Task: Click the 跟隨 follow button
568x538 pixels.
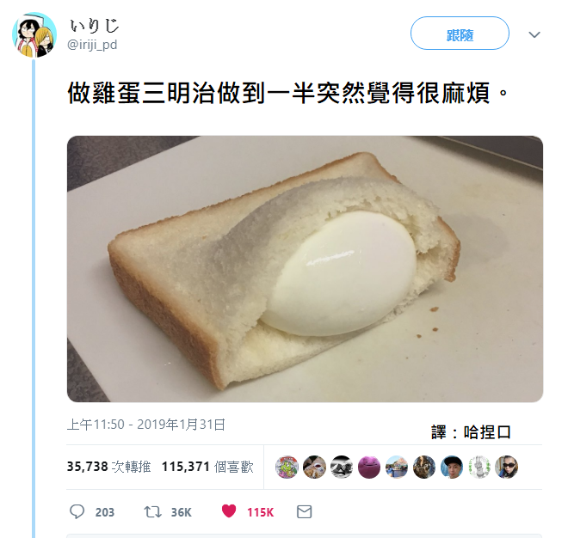Action: pyautogui.click(x=460, y=34)
